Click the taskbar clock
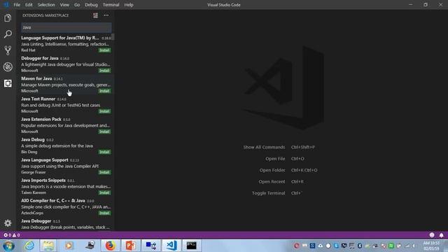The image size is (448, 252). coord(431,246)
